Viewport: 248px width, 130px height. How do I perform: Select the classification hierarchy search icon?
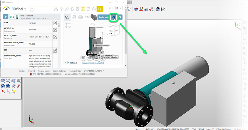[55, 9]
